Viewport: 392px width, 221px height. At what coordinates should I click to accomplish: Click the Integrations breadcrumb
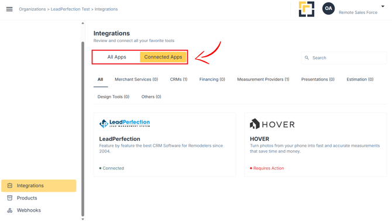pos(106,9)
